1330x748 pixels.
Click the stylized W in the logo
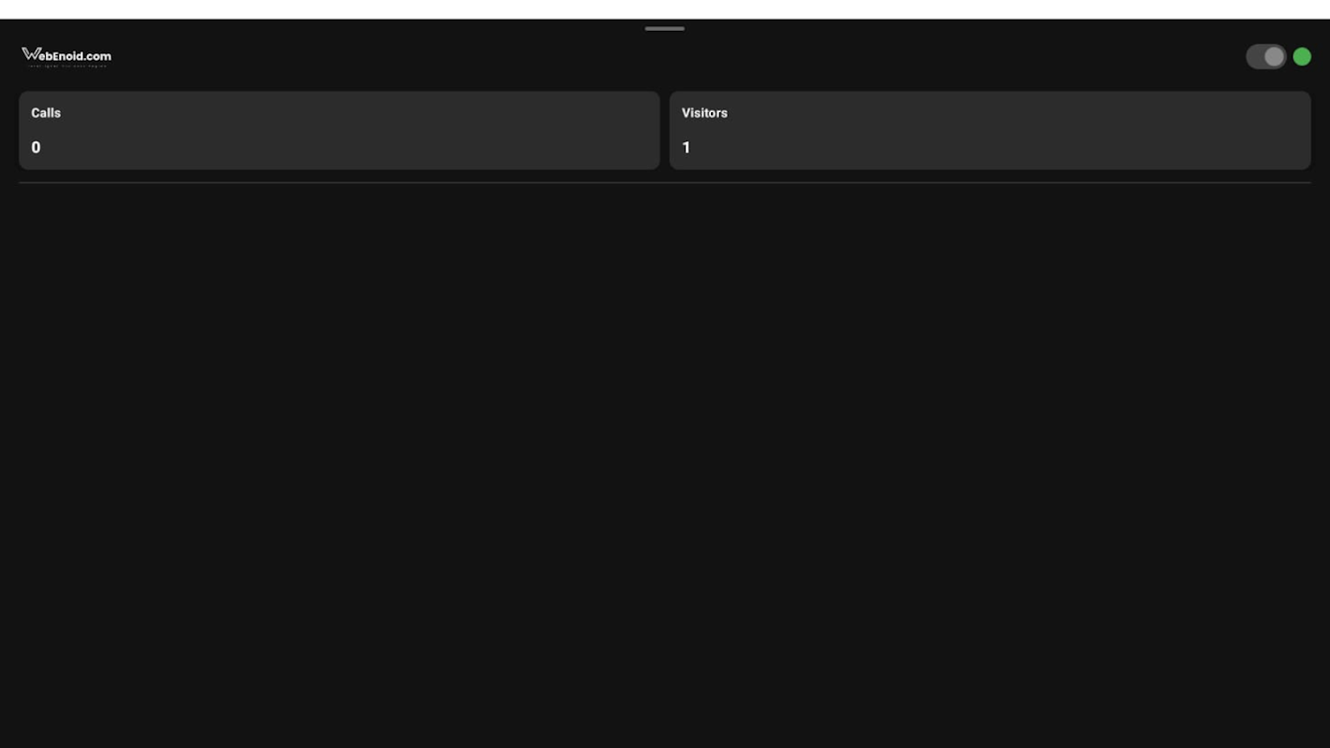(x=31, y=54)
